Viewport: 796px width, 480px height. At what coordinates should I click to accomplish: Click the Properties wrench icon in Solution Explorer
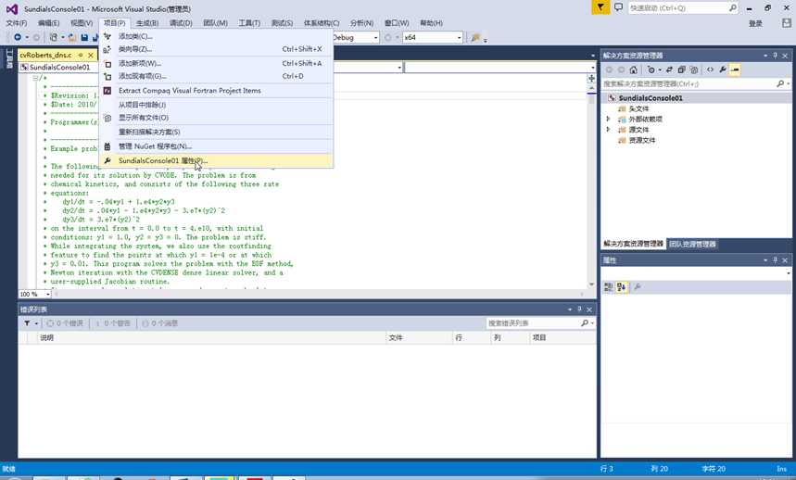pos(723,70)
